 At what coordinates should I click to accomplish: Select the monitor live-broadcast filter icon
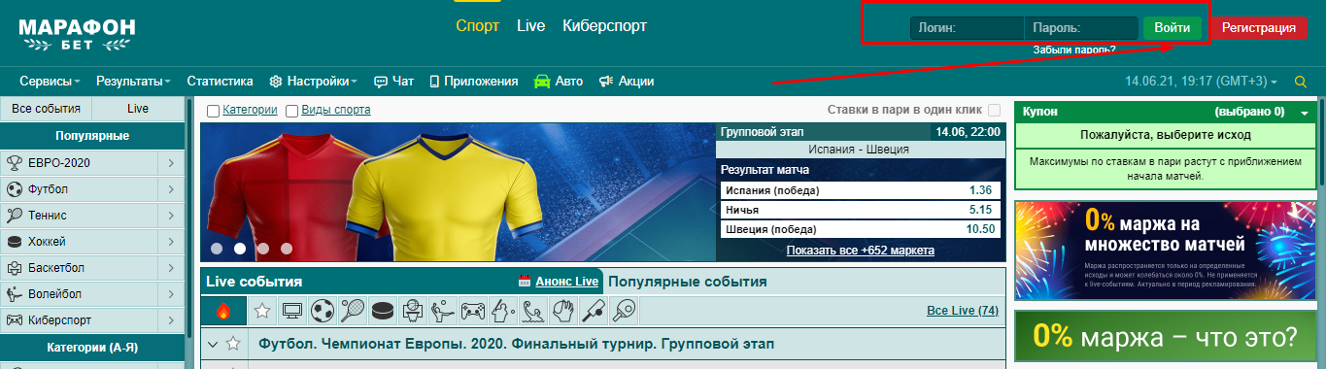[292, 311]
